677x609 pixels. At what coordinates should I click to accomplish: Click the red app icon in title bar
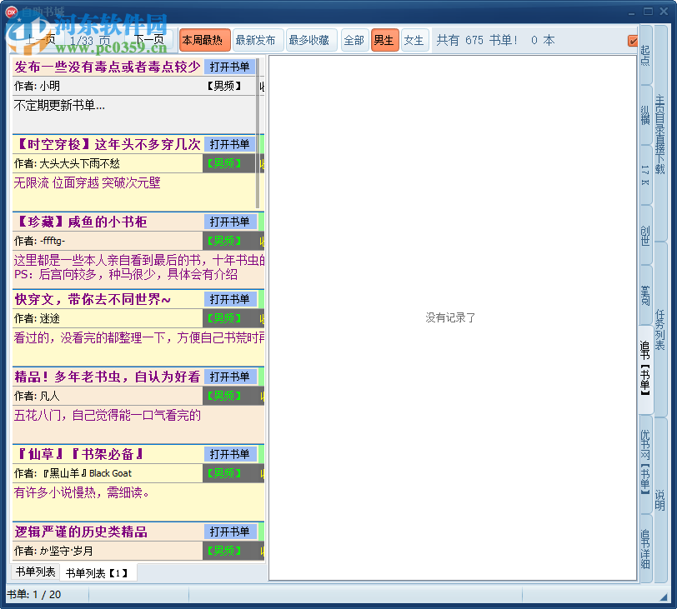11,12
